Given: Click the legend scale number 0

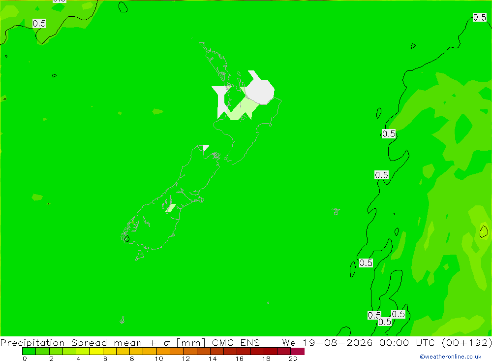Looking at the screenshot, I should 25,359.
